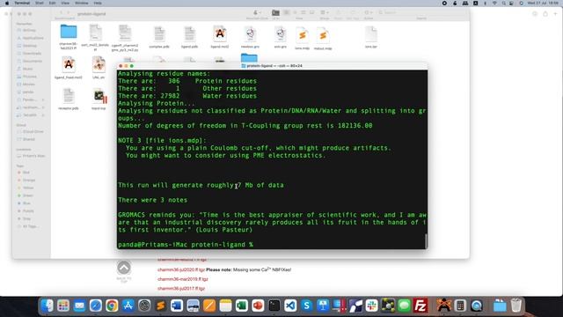
Task: Open Calculator from the Dock
Action: [x=460, y=306]
